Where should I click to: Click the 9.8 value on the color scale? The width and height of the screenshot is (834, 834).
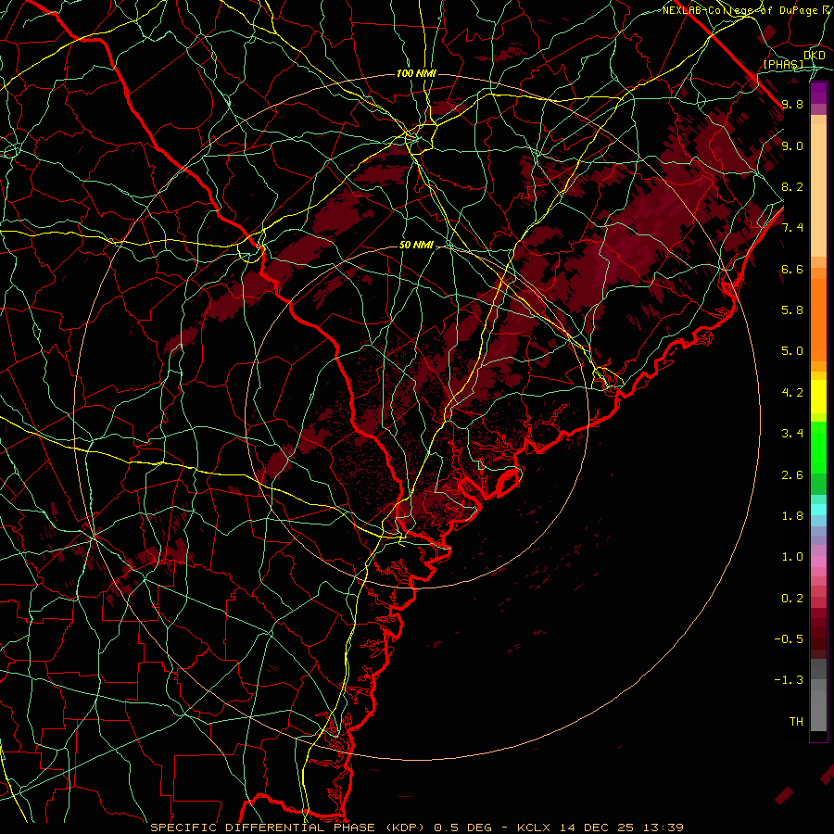(x=792, y=104)
